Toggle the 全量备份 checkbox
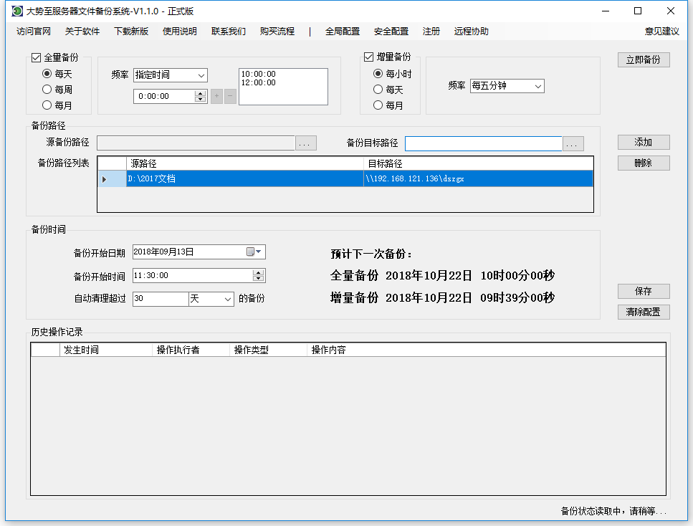The height and width of the screenshot is (526, 693). pos(37,57)
